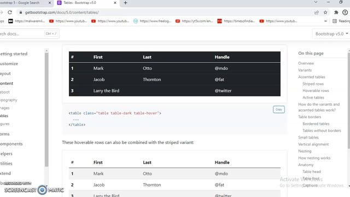Viewport: 350px width, 197px height.
Task: Open the Bootstrap v5.0 version dropdown
Action: click(331, 34)
